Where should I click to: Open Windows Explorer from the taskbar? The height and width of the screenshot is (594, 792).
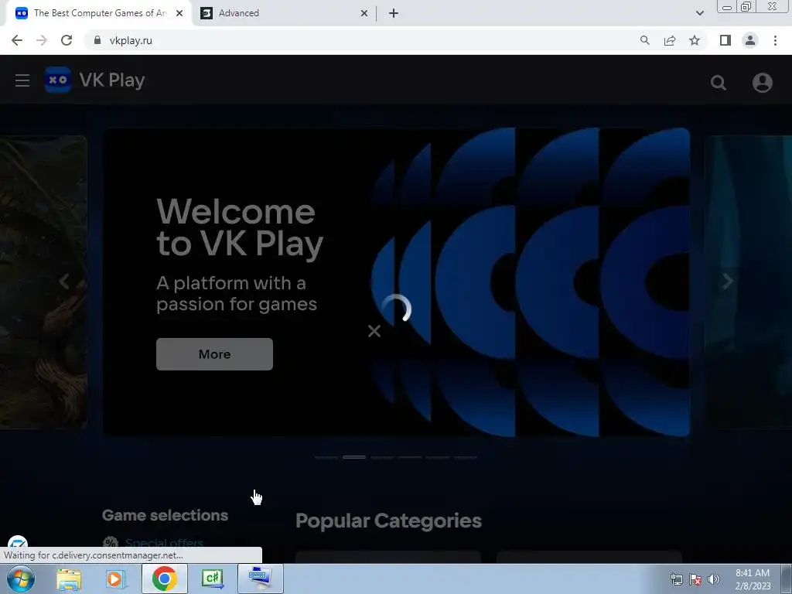(x=69, y=579)
